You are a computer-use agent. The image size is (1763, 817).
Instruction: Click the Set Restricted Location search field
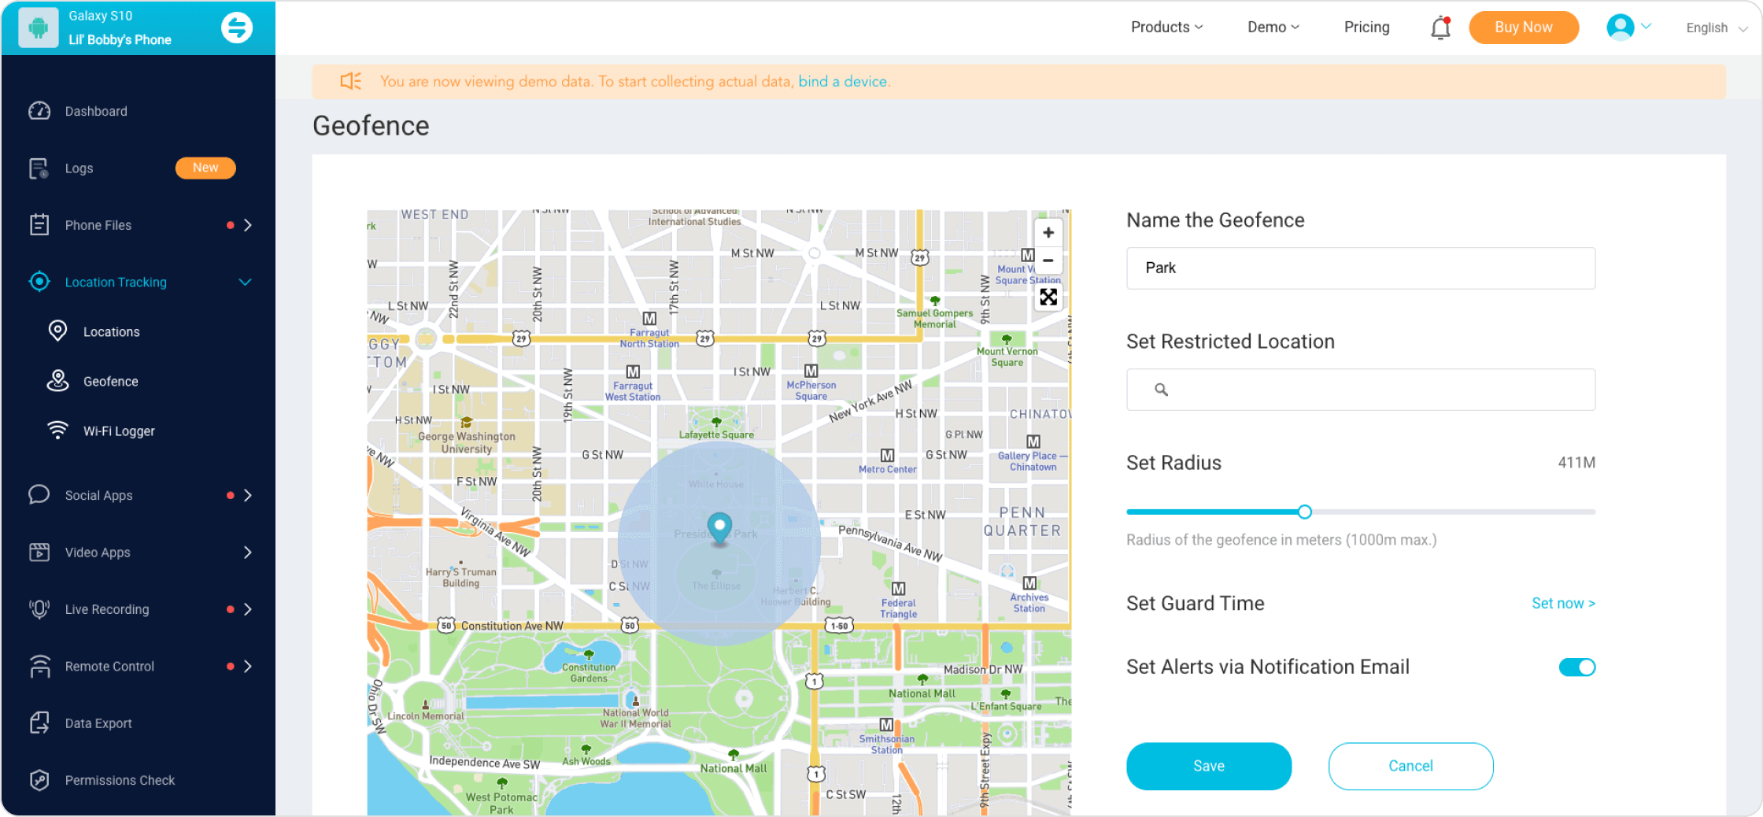click(x=1361, y=390)
